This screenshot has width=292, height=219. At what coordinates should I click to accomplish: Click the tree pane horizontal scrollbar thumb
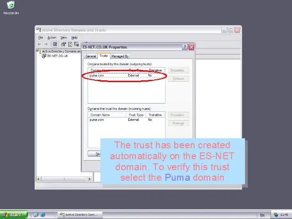[64, 179]
